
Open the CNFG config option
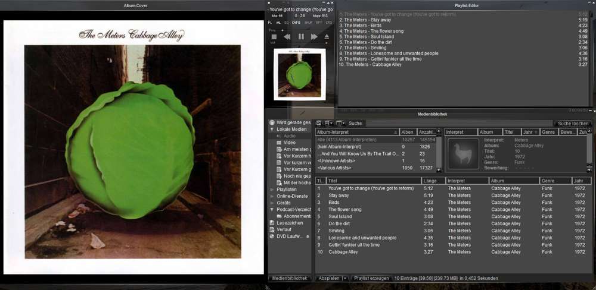(296, 23)
